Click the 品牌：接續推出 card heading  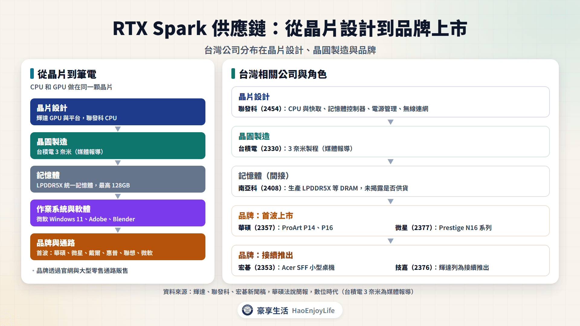(266, 255)
